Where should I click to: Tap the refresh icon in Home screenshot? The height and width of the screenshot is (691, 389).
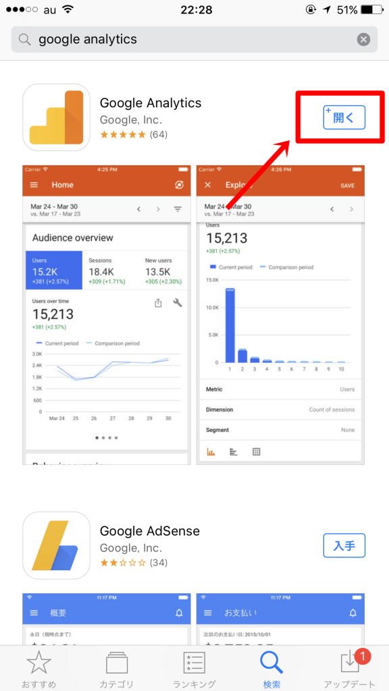tap(179, 185)
